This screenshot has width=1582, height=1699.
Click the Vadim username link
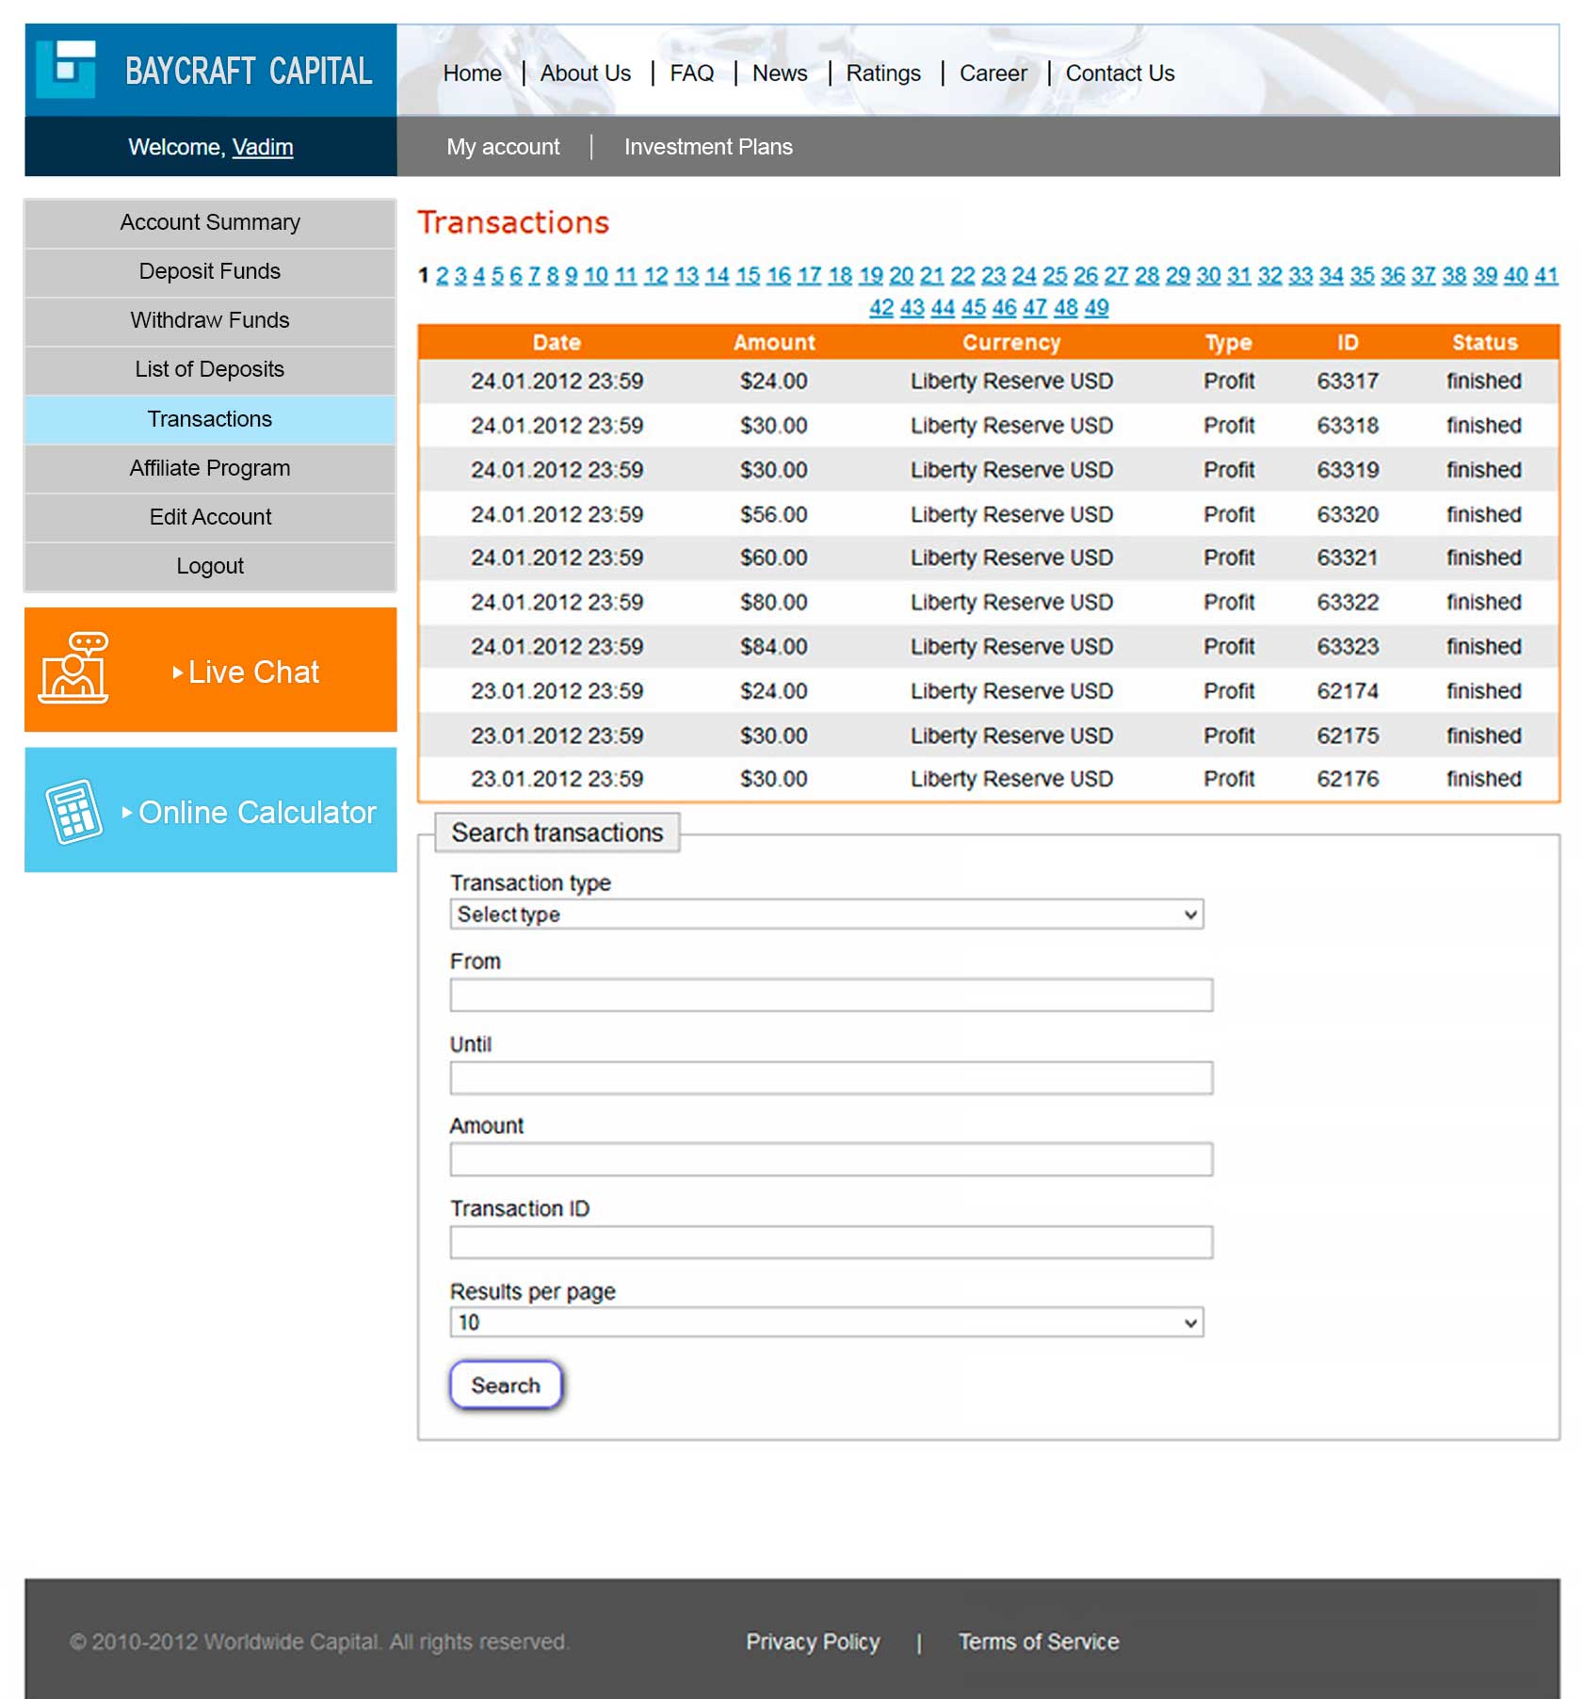point(263,147)
